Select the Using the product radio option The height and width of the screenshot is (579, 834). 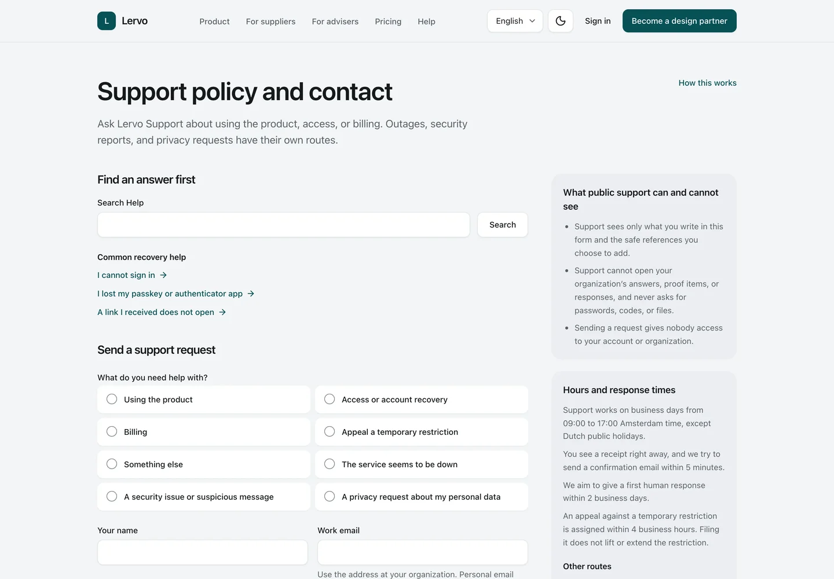tap(204, 400)
